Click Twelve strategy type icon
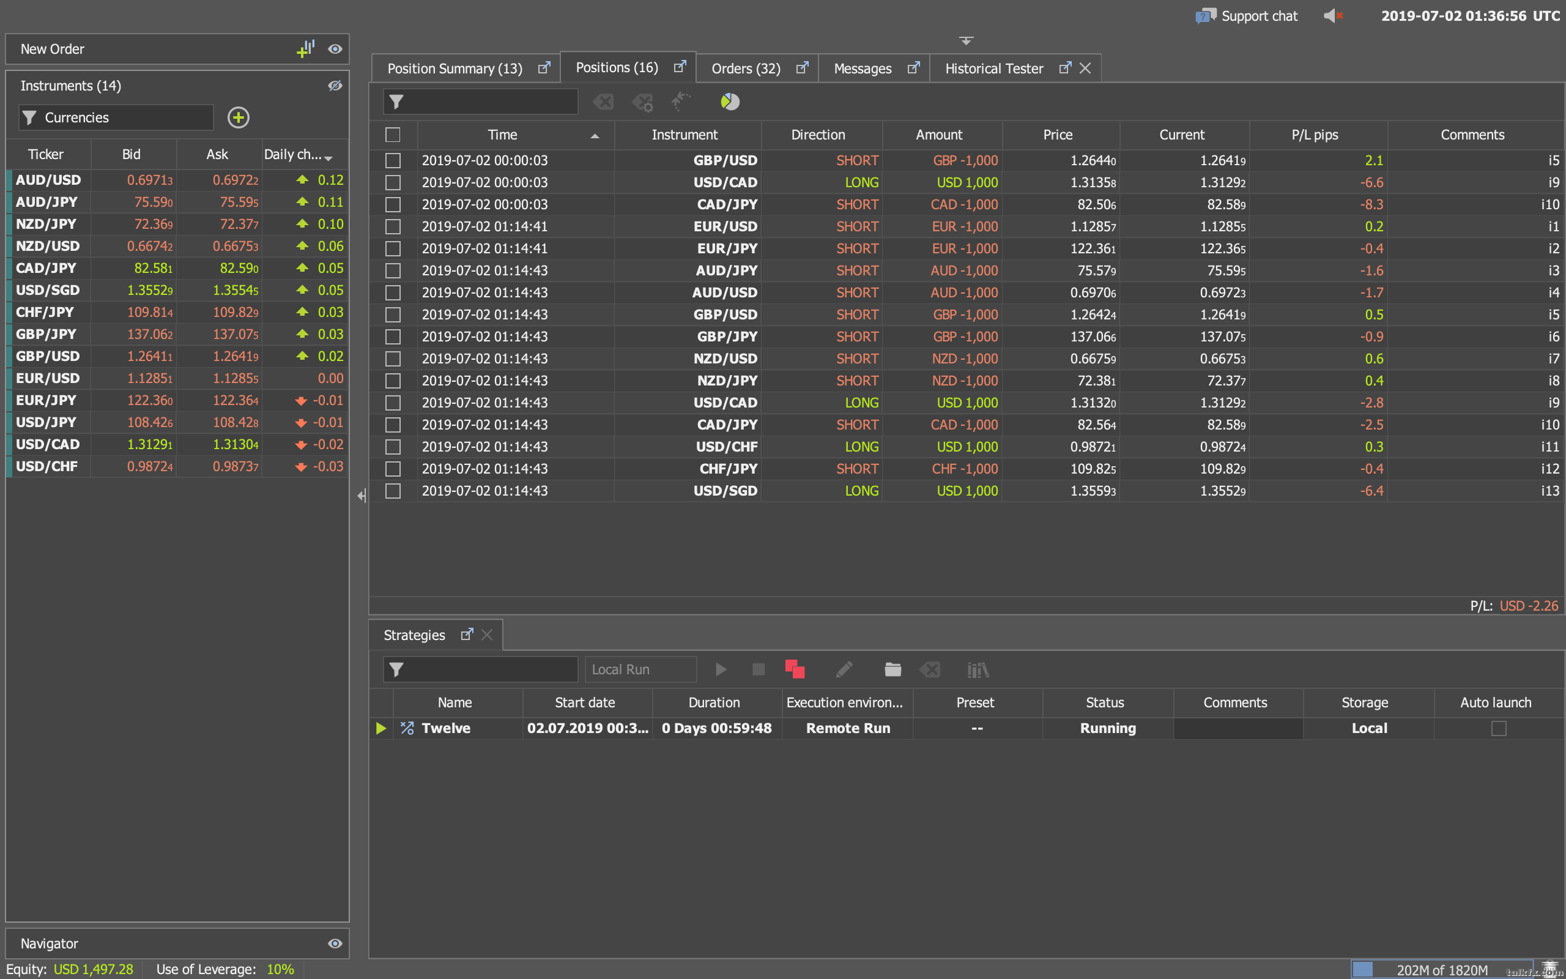This screenshot has height=979, width=1566. pos(406,728)
